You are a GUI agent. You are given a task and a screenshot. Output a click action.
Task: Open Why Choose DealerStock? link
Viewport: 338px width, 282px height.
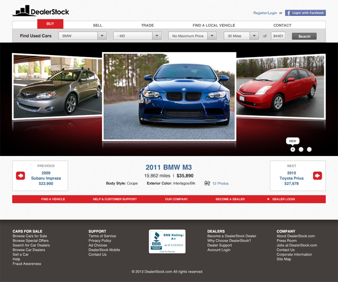229,240
